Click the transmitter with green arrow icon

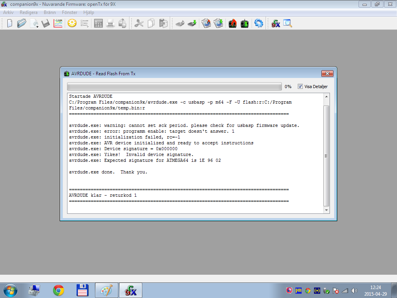(244, 23)
